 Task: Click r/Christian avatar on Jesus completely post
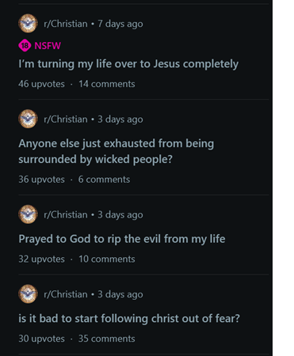click(28, 24)
